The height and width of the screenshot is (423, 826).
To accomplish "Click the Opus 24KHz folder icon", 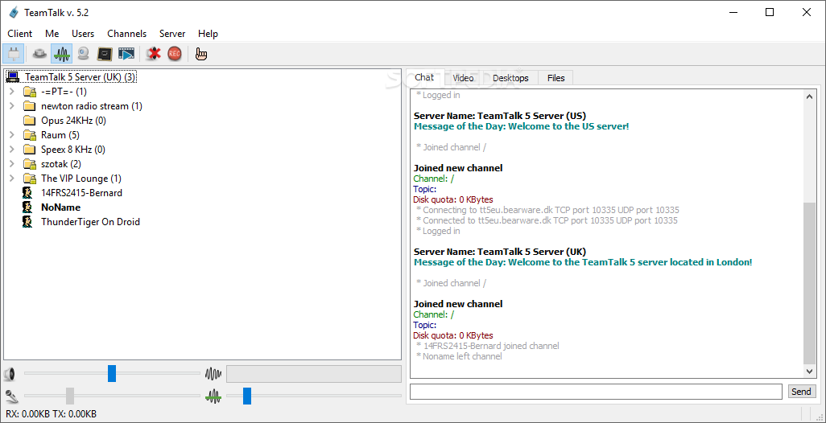I will pyautogui.click(x=30, y=121).
